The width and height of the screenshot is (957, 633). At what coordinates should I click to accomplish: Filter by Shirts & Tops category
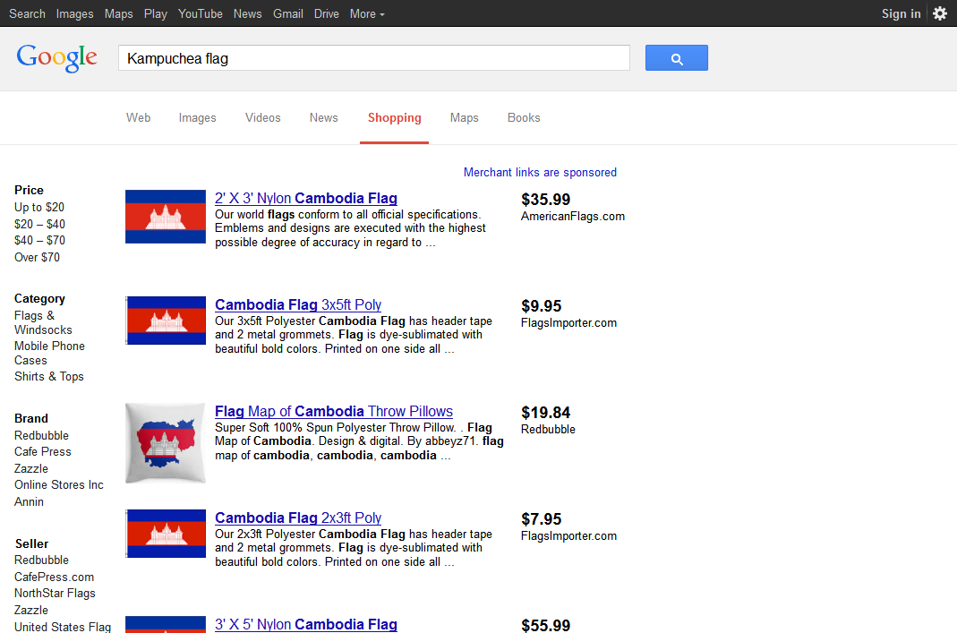[x=49, y=377]
